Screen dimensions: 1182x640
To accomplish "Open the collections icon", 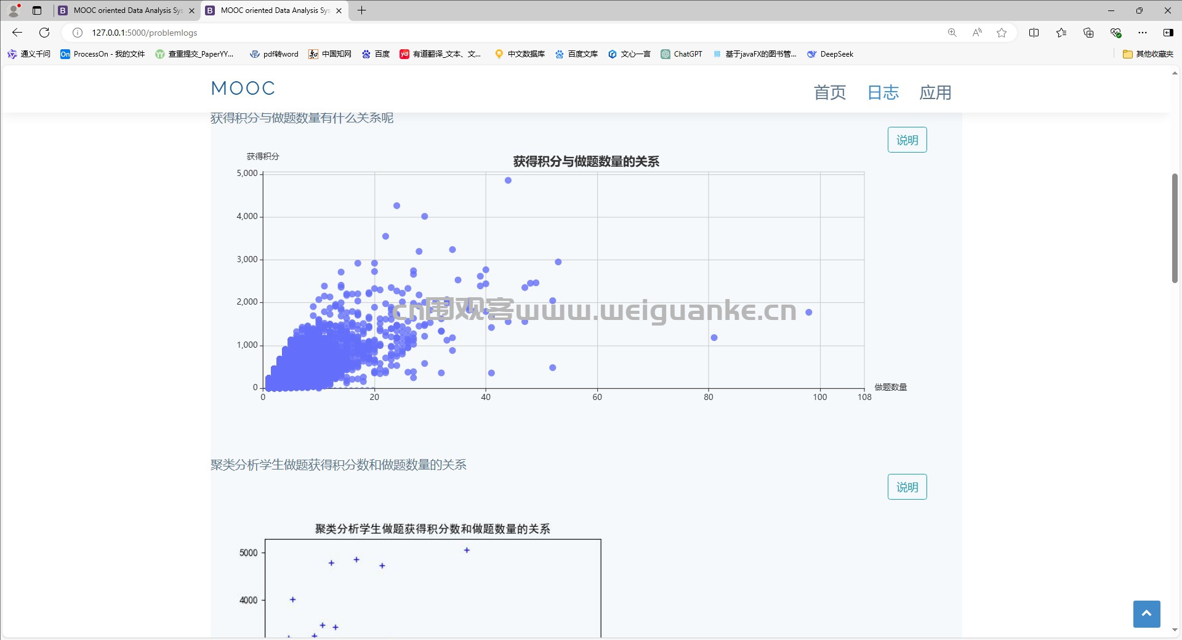I will (x=1088, y=33).
